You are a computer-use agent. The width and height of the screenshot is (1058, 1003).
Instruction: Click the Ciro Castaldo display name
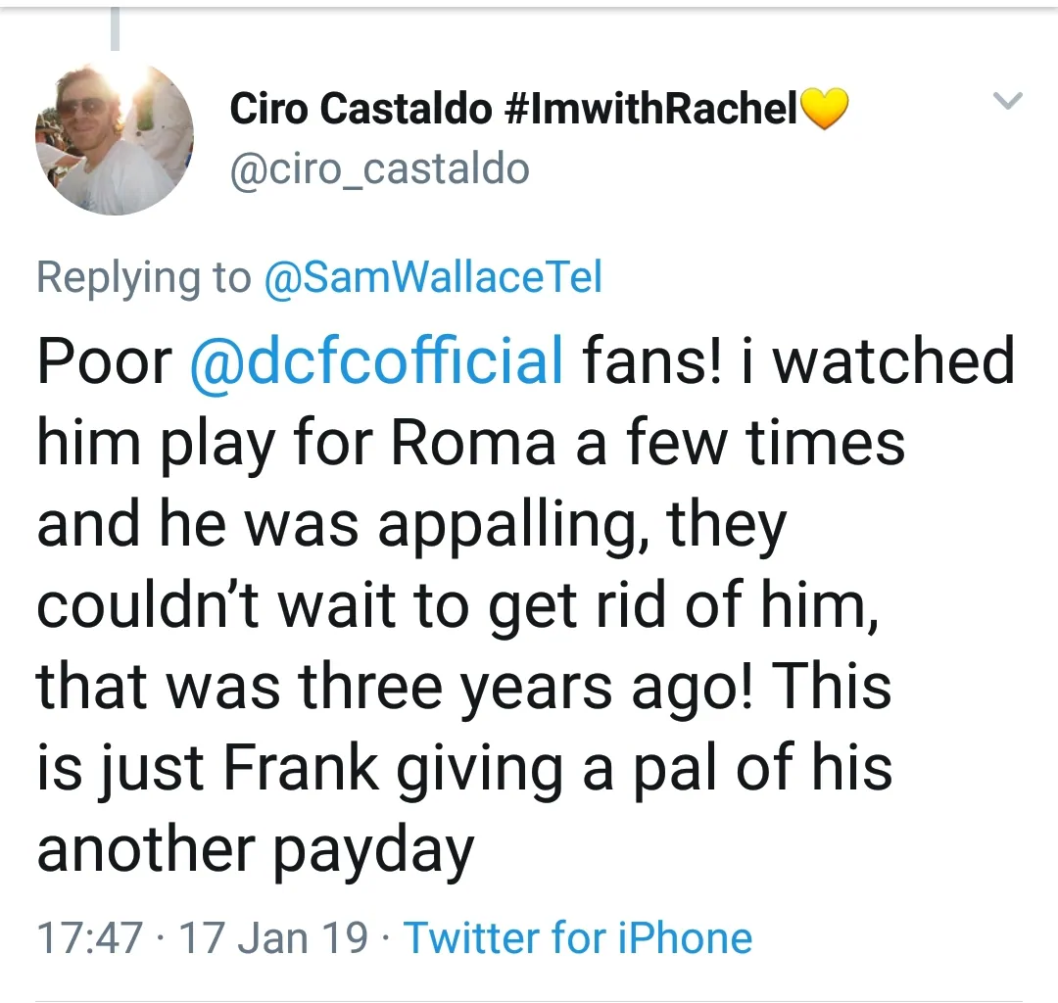click(360, 110)
